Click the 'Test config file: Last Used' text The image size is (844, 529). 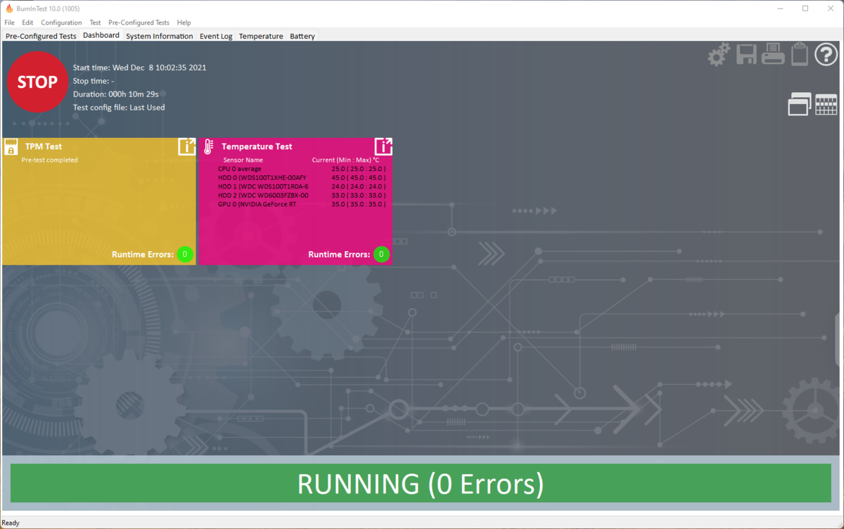click(119, 108)
